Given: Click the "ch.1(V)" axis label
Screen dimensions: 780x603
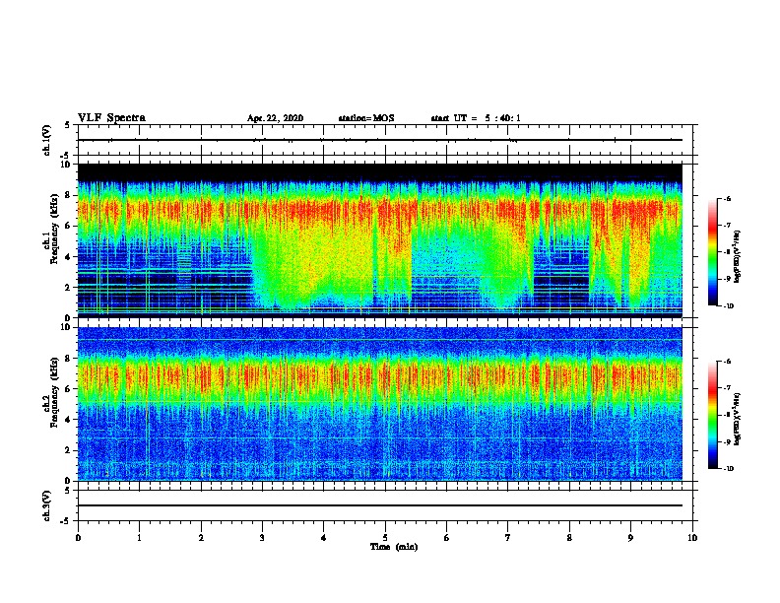Looking at the screenshot, I should click(x=47, y=140).
